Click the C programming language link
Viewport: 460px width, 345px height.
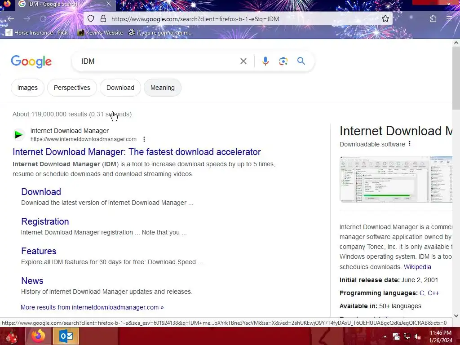pyautogui.click(x=422, y=293)
